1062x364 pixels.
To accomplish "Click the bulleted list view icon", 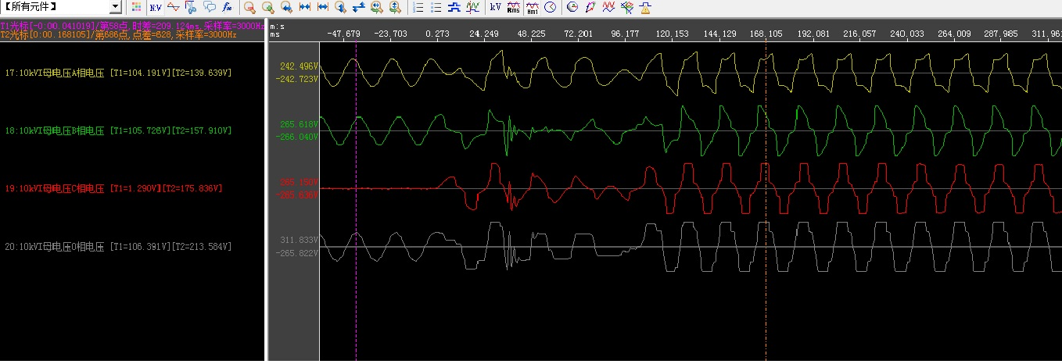I will coord(436,7).
